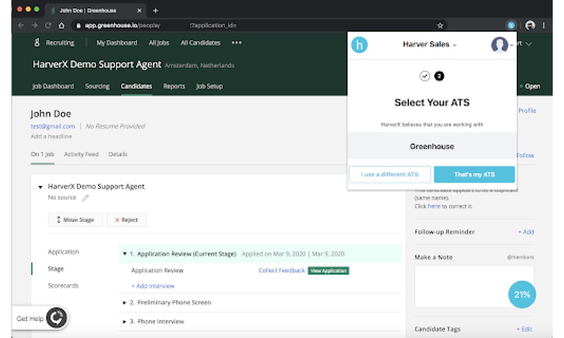564x338 pixels.
Task: Click the completed step one checkmark indicator
Action: [x=425, y=76]
